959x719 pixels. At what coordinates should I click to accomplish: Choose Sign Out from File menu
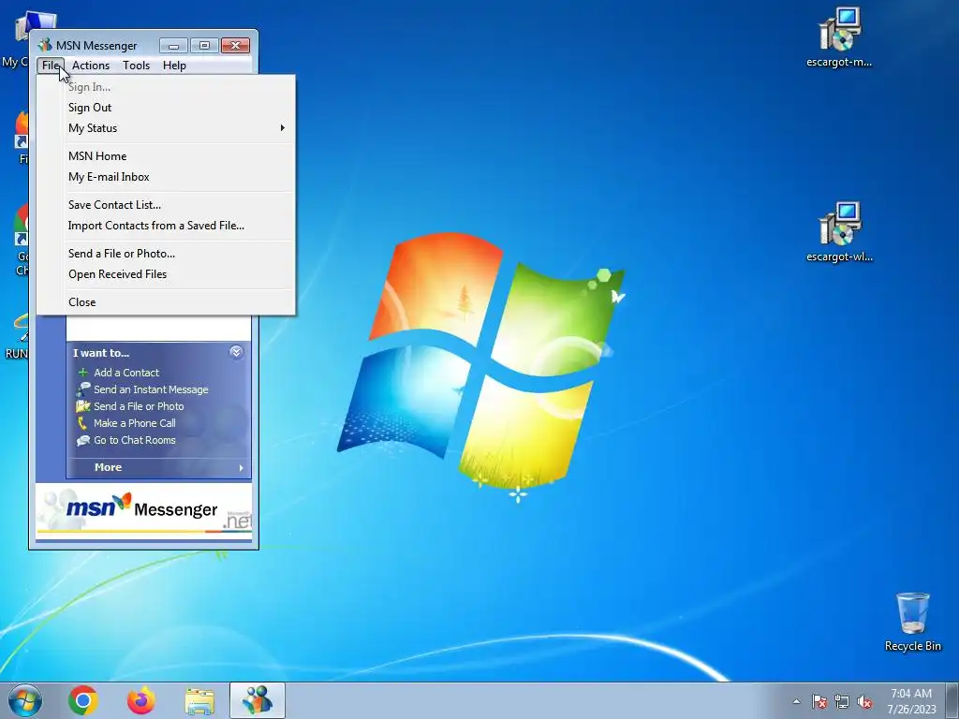pyautogui.click(x=165, y=108)
